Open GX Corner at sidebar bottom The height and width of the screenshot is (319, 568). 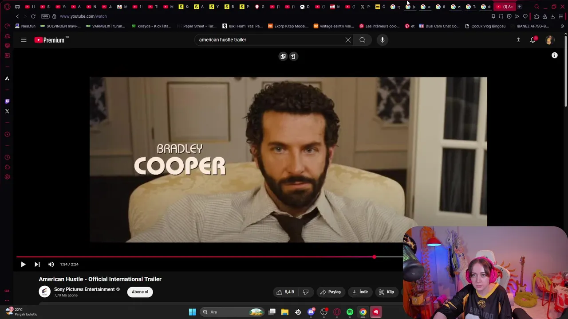click(x=7, y=291)
